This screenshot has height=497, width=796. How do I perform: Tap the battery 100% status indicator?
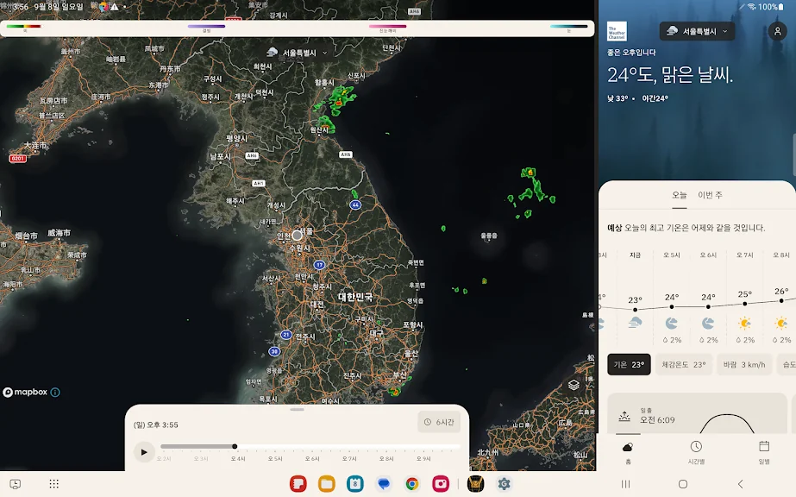point(771,7)
